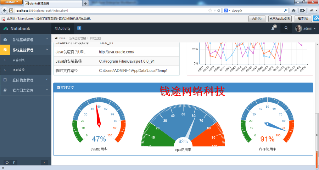Screen dimensions: 319x170
Task: Select the qiantu管理系统 browser tab
Action: [x=53, y=4]
